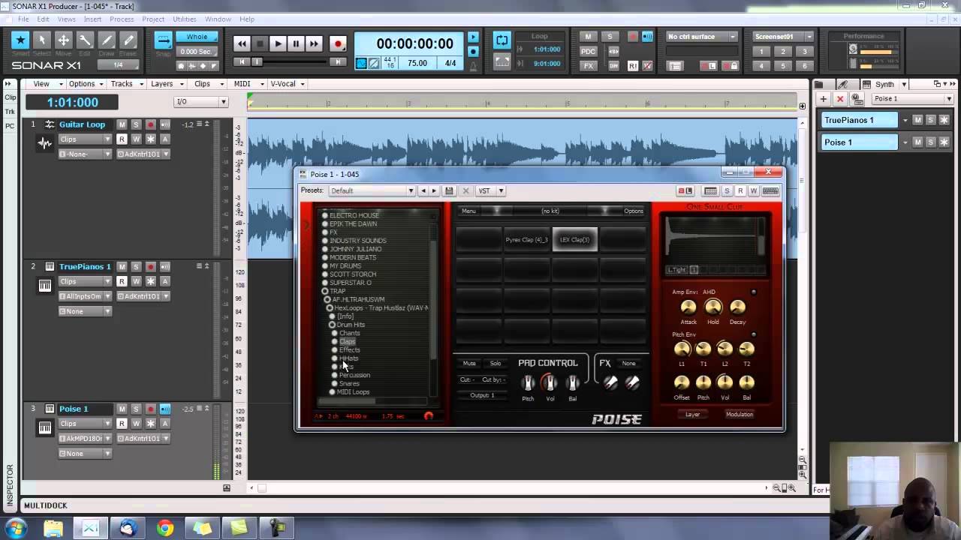This screenshot has height=540, width=961.
Task: Save preset with the floppy disk icon
Action: point(449,190)
